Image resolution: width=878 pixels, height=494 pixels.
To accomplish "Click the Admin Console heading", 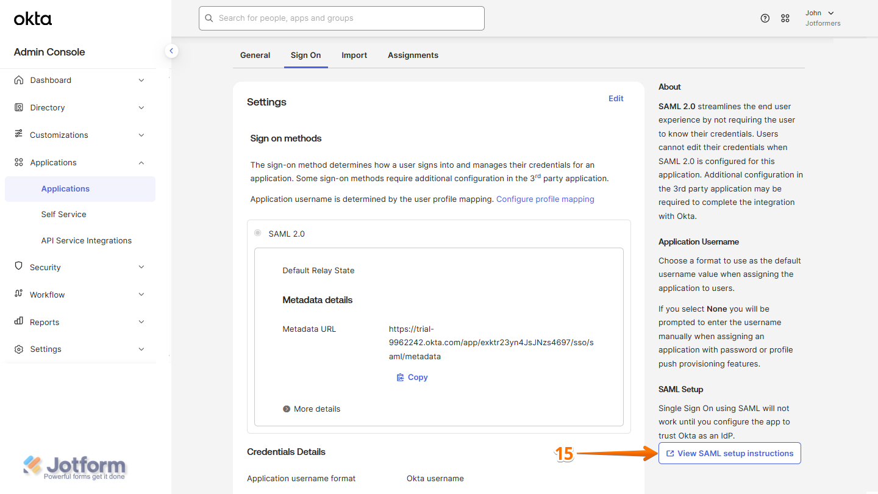I will pyautogui.click(x=49, y=52).
